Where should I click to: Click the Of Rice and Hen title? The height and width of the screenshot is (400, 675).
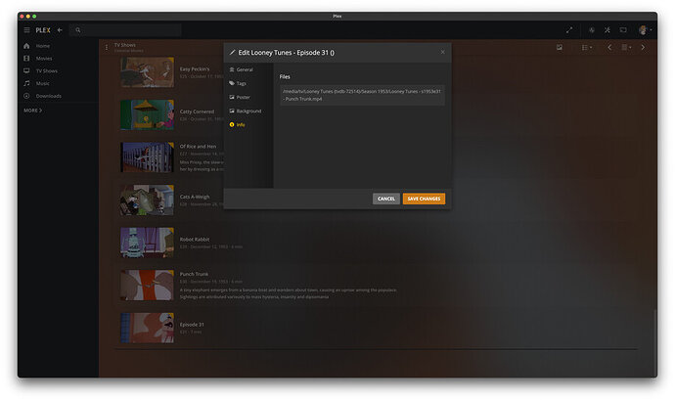tap(198, 147)
